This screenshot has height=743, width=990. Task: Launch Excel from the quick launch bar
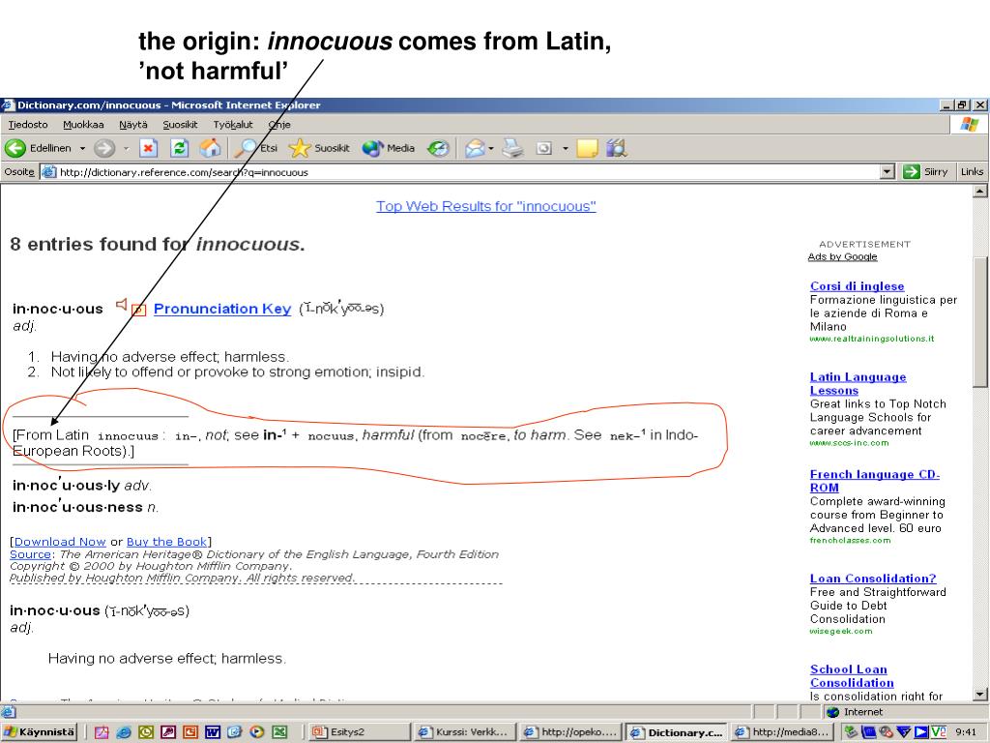coord(279,732)
